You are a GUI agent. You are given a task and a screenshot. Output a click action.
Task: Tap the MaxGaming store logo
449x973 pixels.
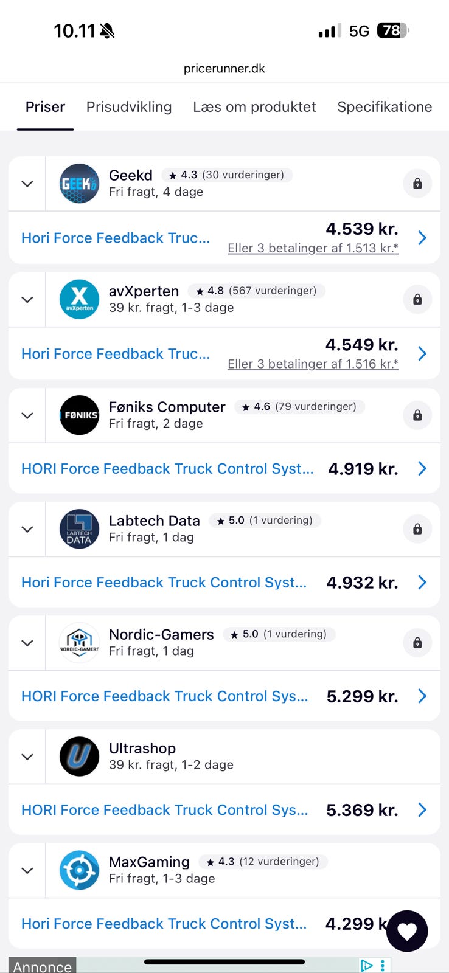click(x=79, y=870)
